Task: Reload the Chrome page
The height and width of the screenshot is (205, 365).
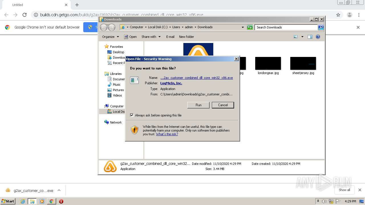Action: 25,15
